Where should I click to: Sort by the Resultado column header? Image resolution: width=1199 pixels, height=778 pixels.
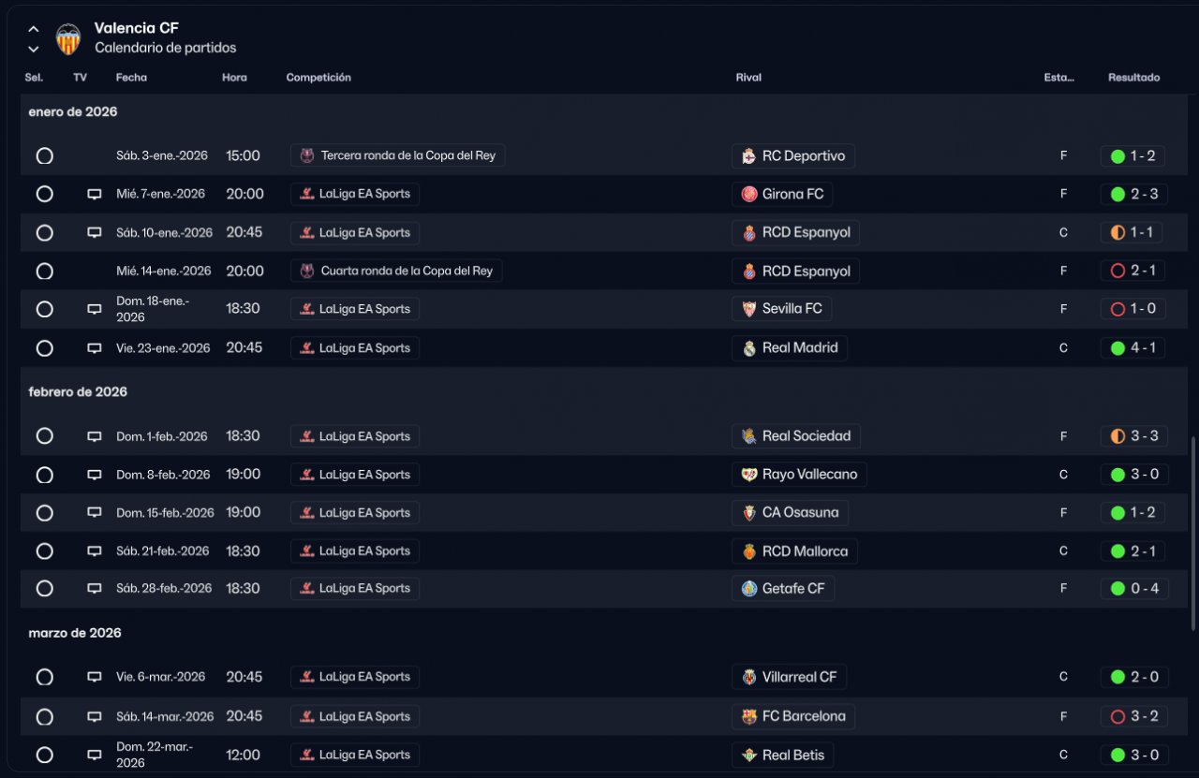pos(1133,78)
